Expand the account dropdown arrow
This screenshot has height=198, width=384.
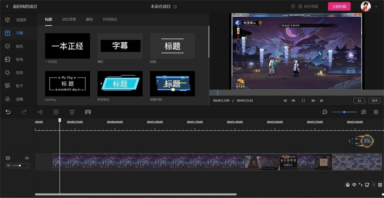377,6
